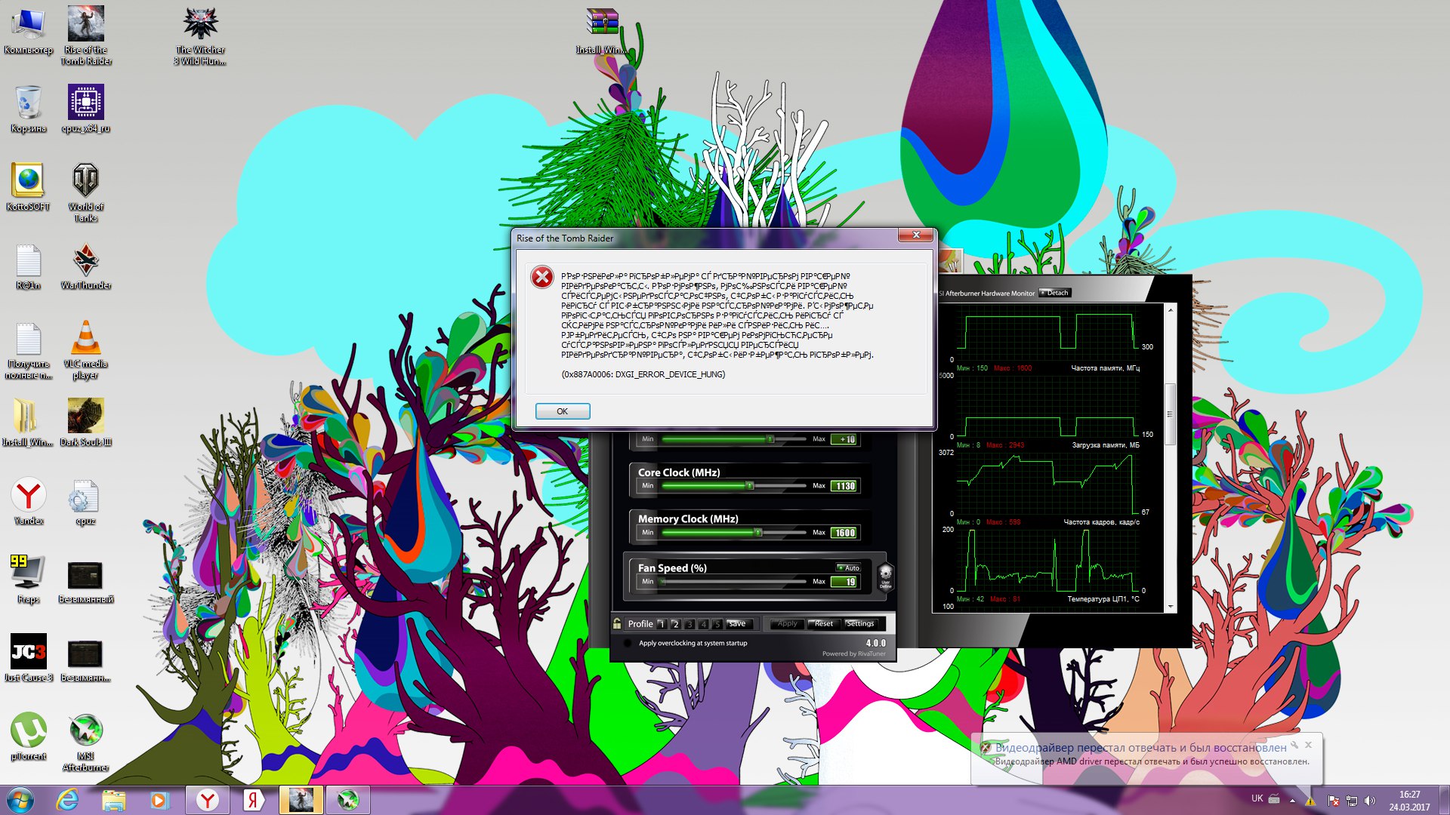Toggle Fan Speed Auto mode
This screenshot has width=1450, height=815.
tap(848, 567)
